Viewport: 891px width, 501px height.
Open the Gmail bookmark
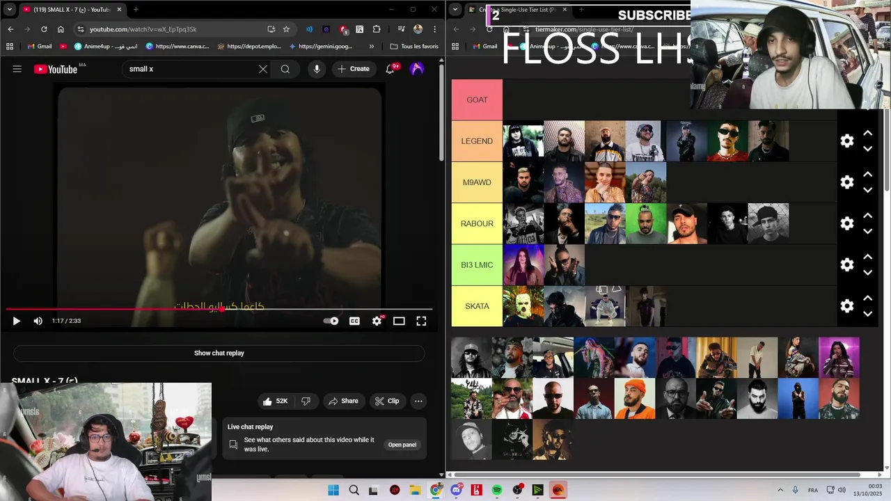click(x=40, y=47)
